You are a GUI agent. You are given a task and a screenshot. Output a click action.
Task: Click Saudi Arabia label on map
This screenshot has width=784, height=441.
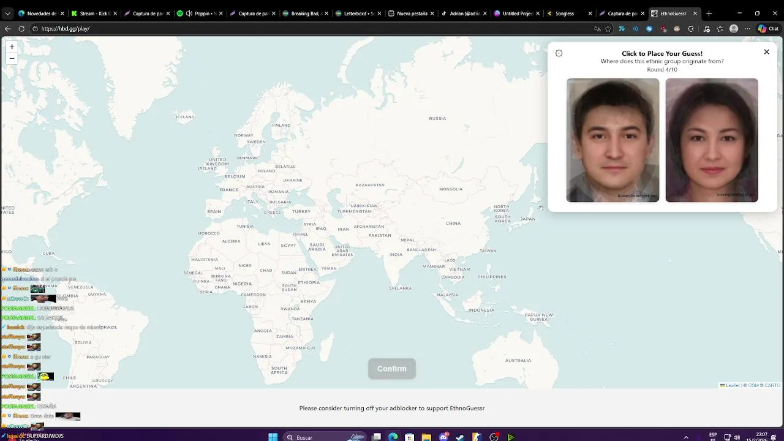(317, 247)
